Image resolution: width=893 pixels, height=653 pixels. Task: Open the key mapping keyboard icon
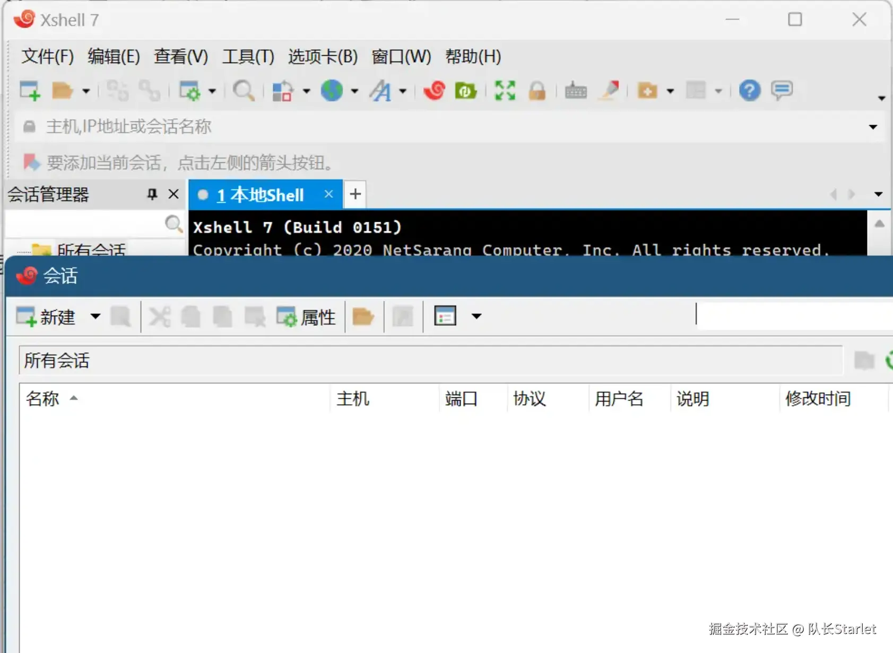coord(576,91)
